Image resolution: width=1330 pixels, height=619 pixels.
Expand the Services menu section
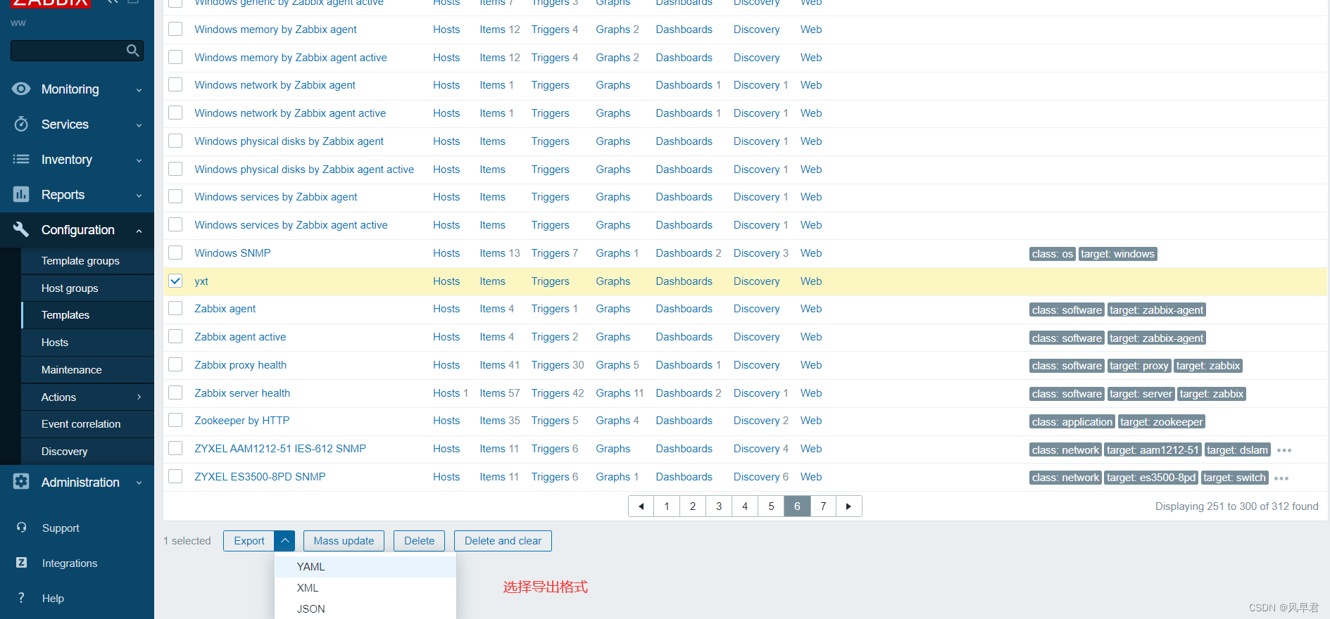pos(139,125)
